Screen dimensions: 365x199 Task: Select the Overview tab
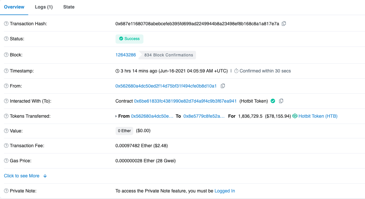(x=14, y=7)
